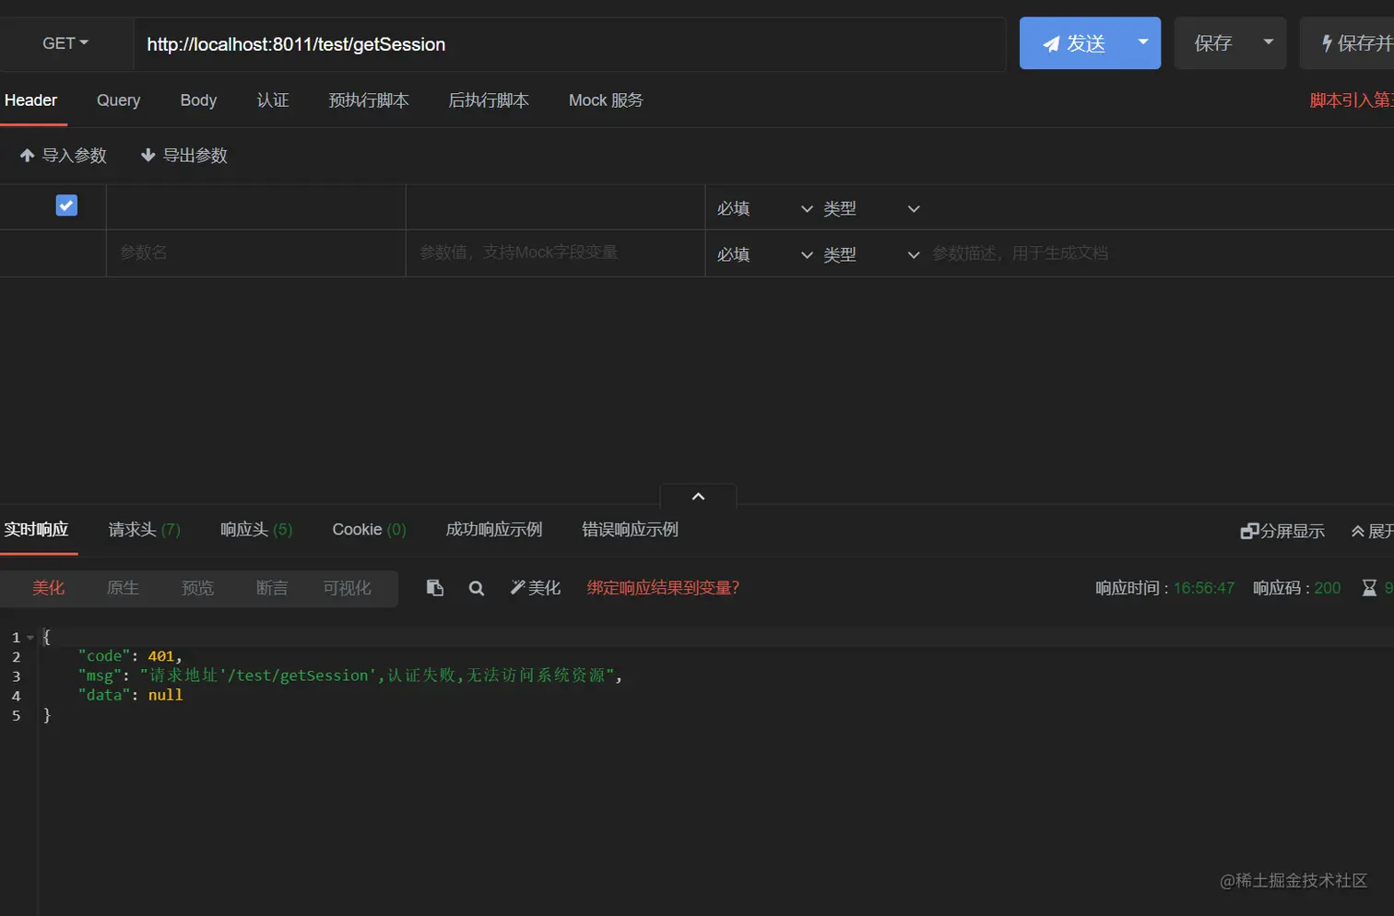The height and width of the screenshot is (916, 1394).
Task: Select the 美化 response view mode
Action: click(48, 588)
